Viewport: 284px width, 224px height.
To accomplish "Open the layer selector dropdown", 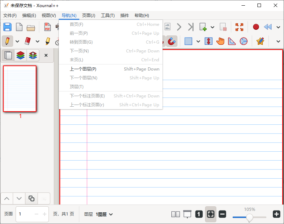I will click(104, 214).
